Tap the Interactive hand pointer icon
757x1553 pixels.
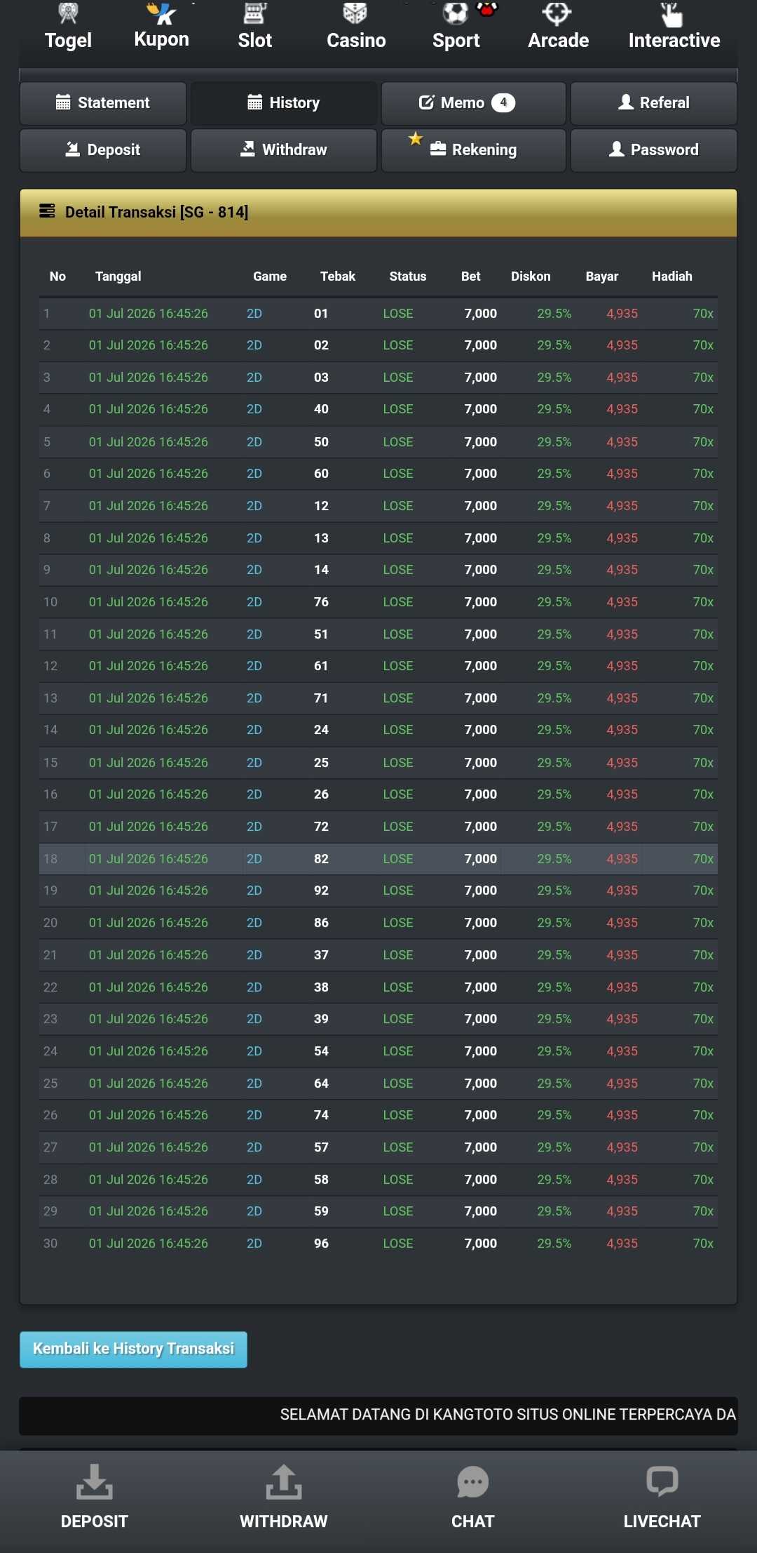[671, 13]
